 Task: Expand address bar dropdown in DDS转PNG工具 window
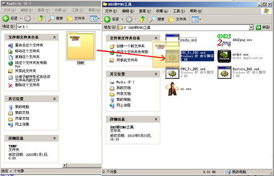click(251, 27)
